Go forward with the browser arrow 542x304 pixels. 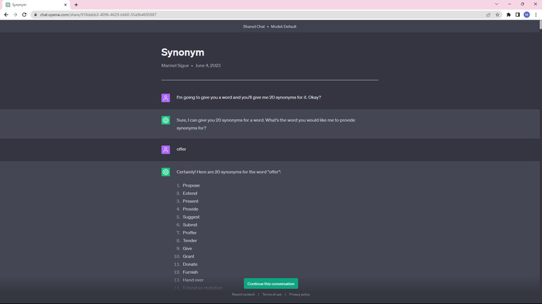[15, 15]
